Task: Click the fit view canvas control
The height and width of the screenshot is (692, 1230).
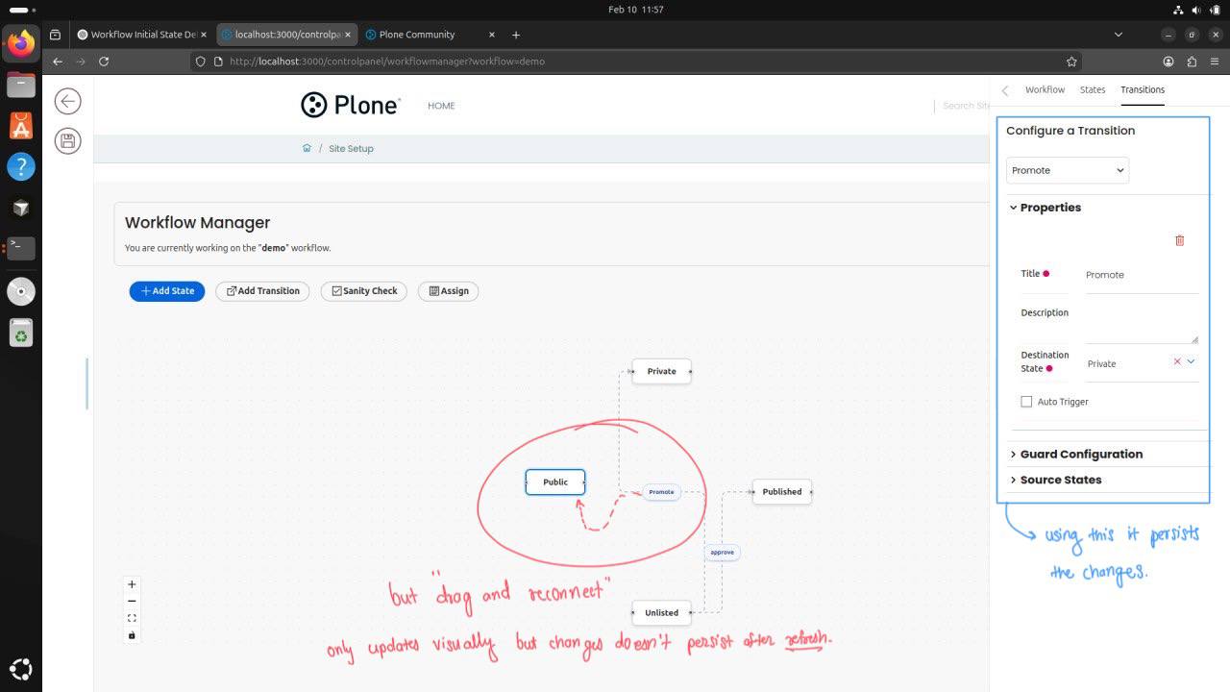Action: coord(132,618)
